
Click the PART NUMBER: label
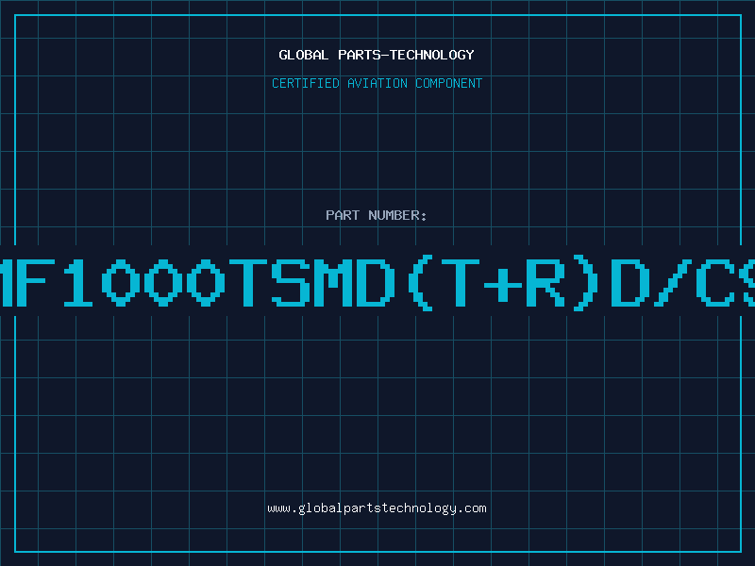[x=377, y=215]
